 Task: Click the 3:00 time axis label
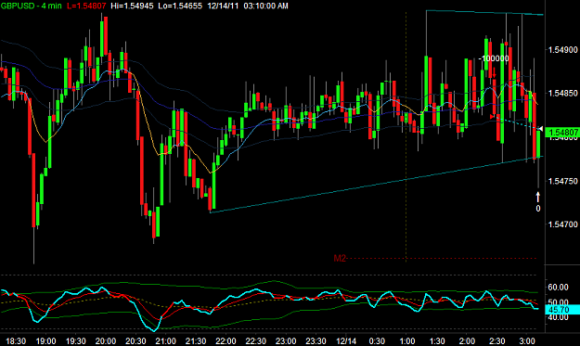point(527,340)
